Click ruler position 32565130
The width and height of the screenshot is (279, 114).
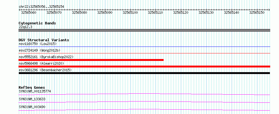point(206,12)
